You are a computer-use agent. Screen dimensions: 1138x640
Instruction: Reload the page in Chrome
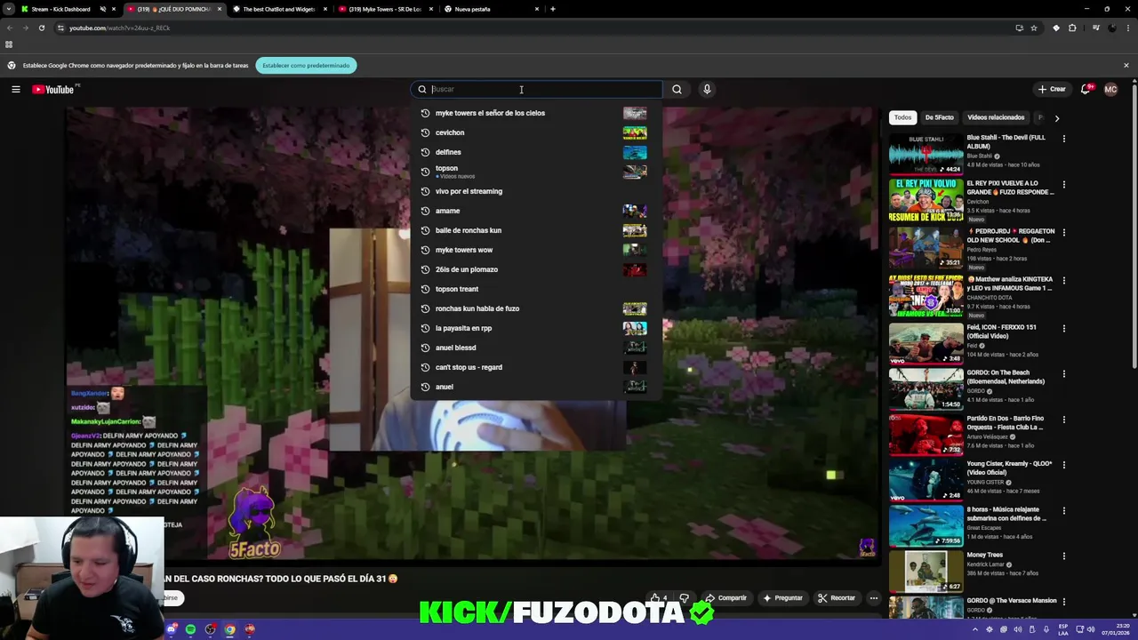(x=41, y=28)
